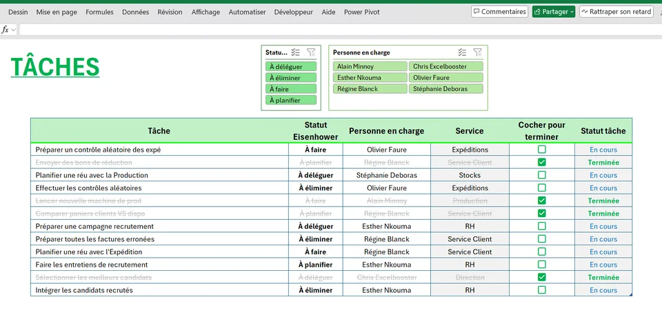This screenshot has height=317, width=662.
Task: Expand the formula bar function dropdown
Action: (x=14, y=30)
